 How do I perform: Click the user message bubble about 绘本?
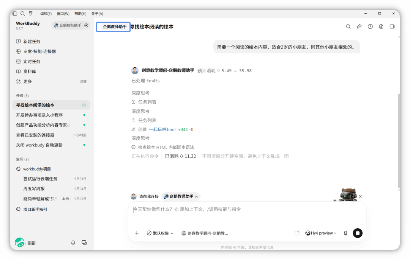tap(287, 47)
